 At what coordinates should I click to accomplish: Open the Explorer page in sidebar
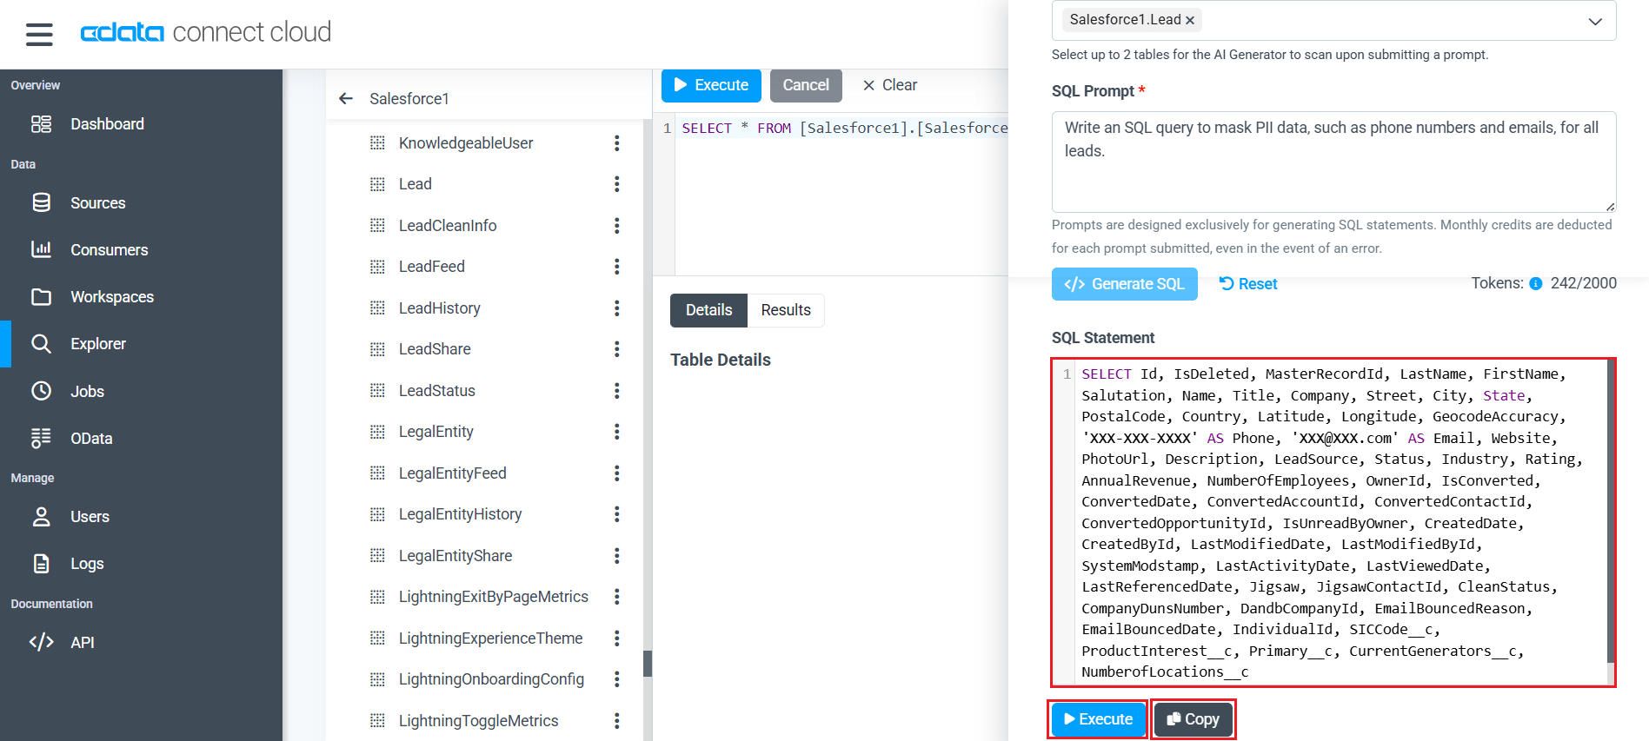pyautogui.click(x=97, y=344)
